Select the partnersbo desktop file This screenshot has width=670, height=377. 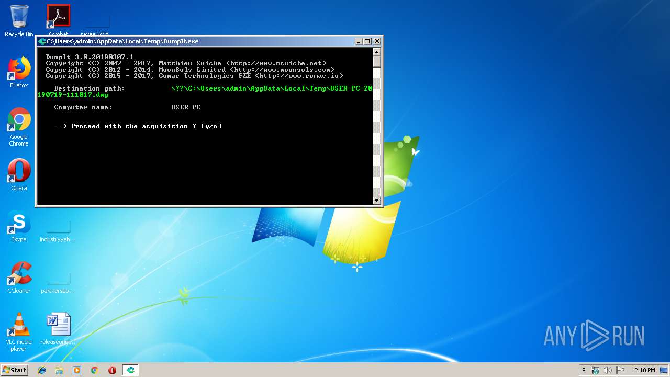pos(58,282)
